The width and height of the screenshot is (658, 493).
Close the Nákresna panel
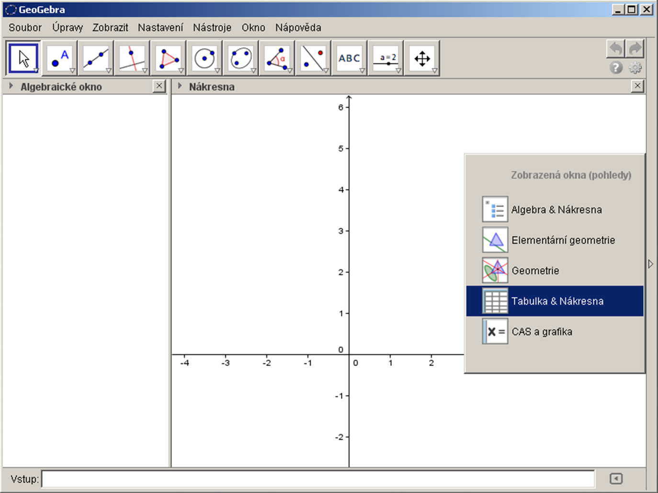coord(637,86)
